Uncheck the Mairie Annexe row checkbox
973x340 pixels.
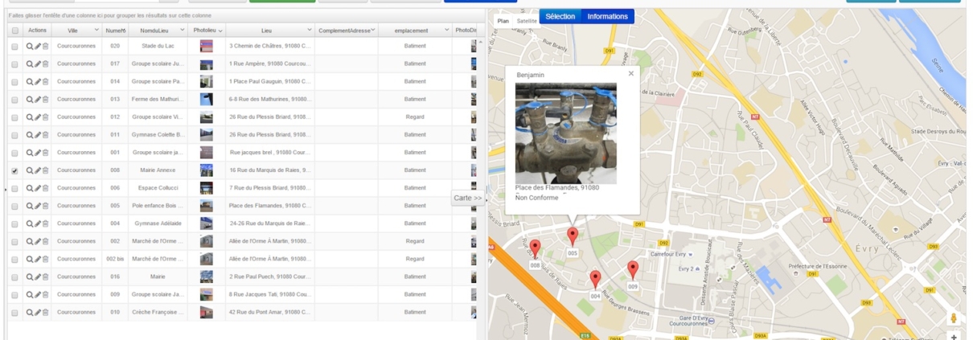14,170
